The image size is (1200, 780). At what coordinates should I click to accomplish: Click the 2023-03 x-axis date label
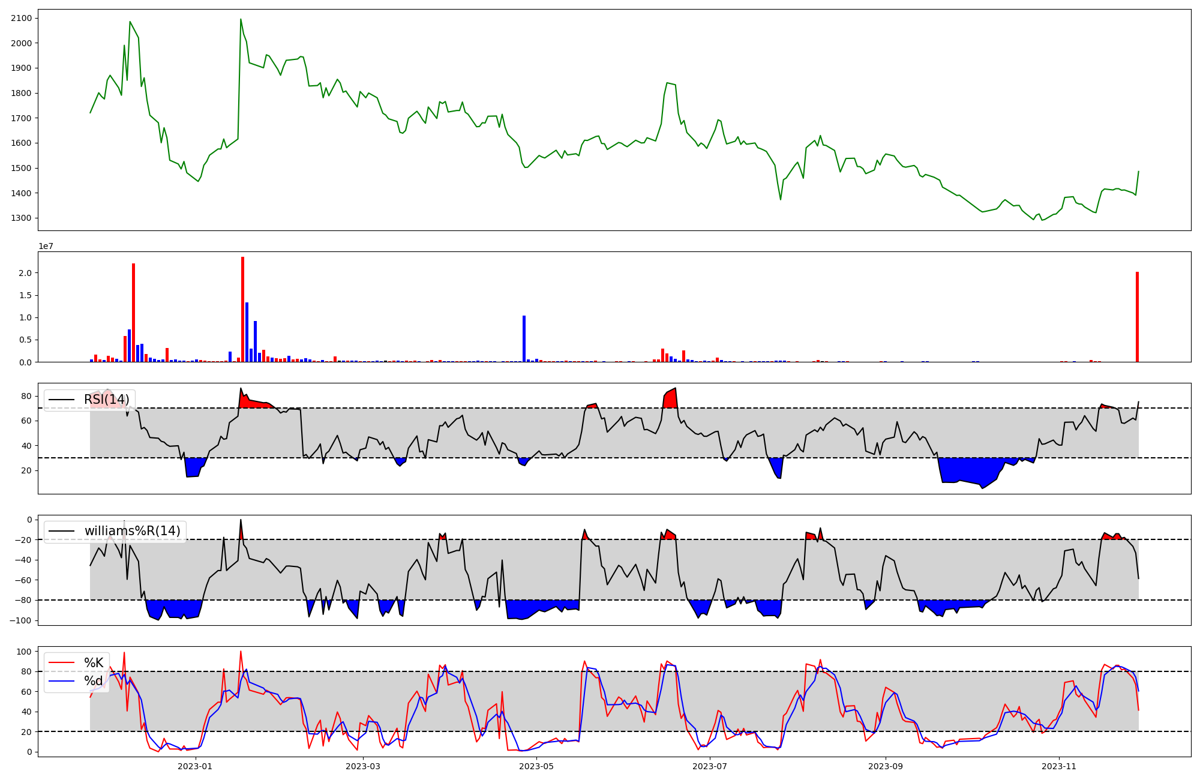363,766
